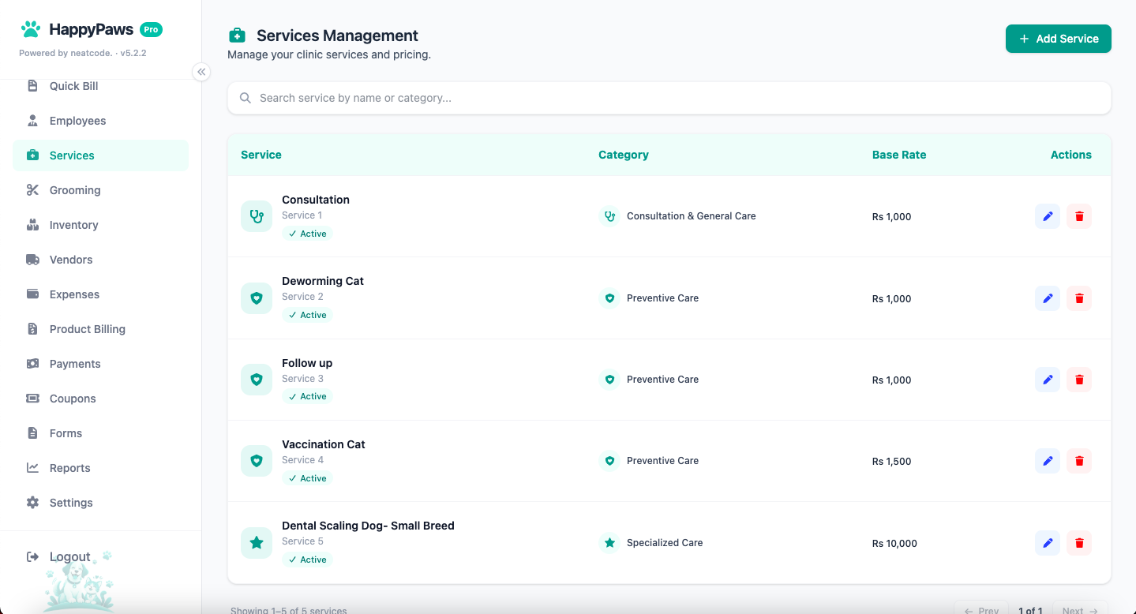
Task: Click the Deworming Cat shield service icon
Action: point(257,298)
